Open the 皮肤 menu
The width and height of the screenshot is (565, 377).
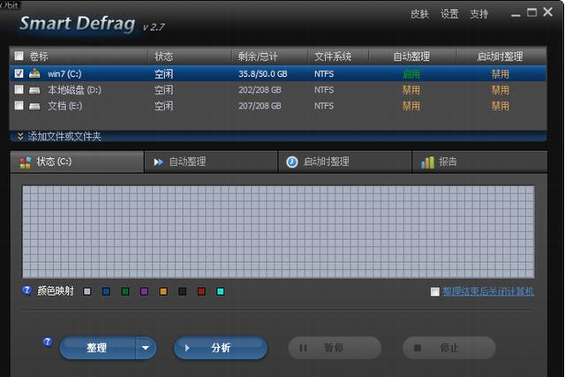click(420, 14)
